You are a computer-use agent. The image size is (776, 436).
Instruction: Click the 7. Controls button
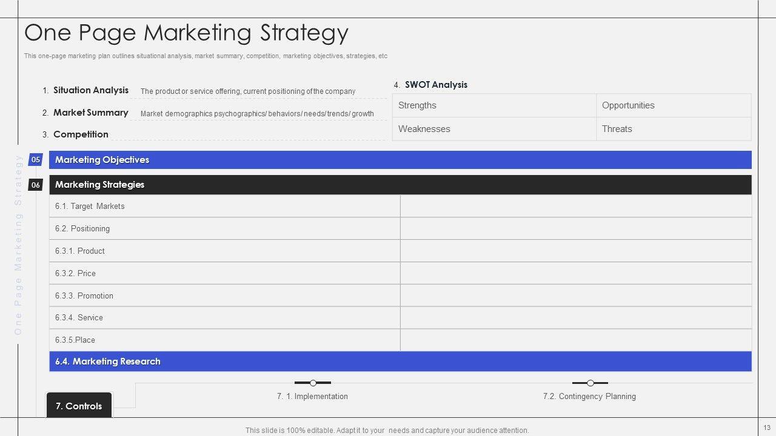click(79, 406)
